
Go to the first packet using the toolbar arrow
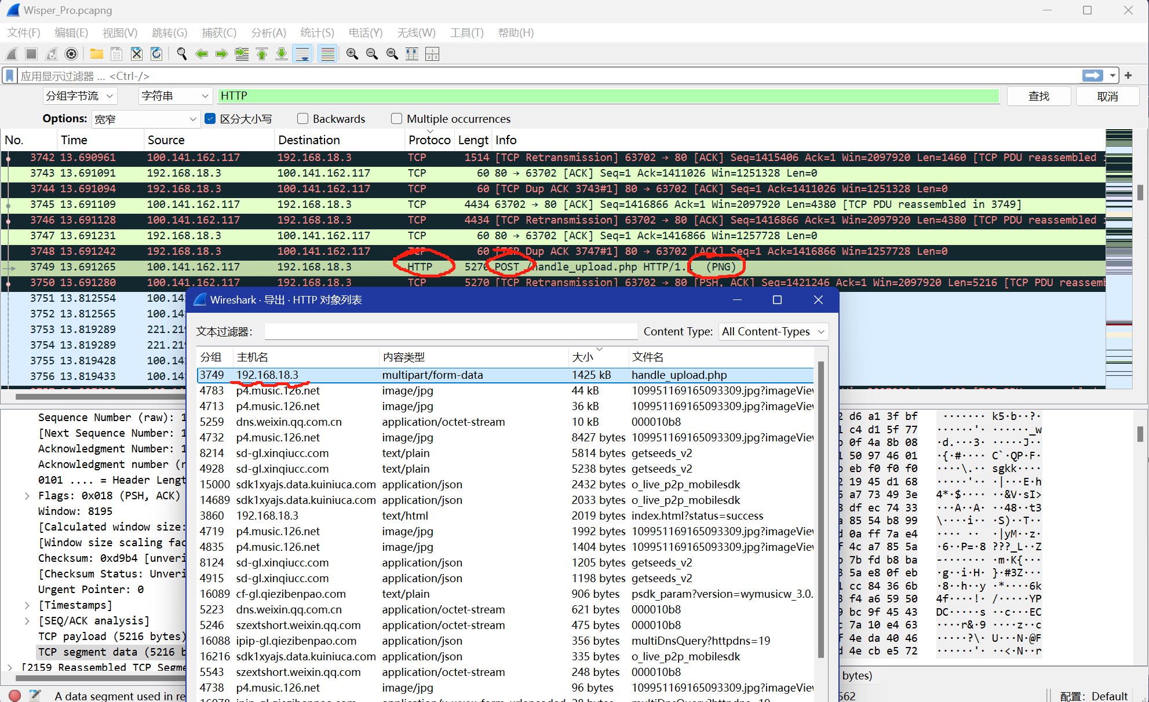tap(262, 54)
